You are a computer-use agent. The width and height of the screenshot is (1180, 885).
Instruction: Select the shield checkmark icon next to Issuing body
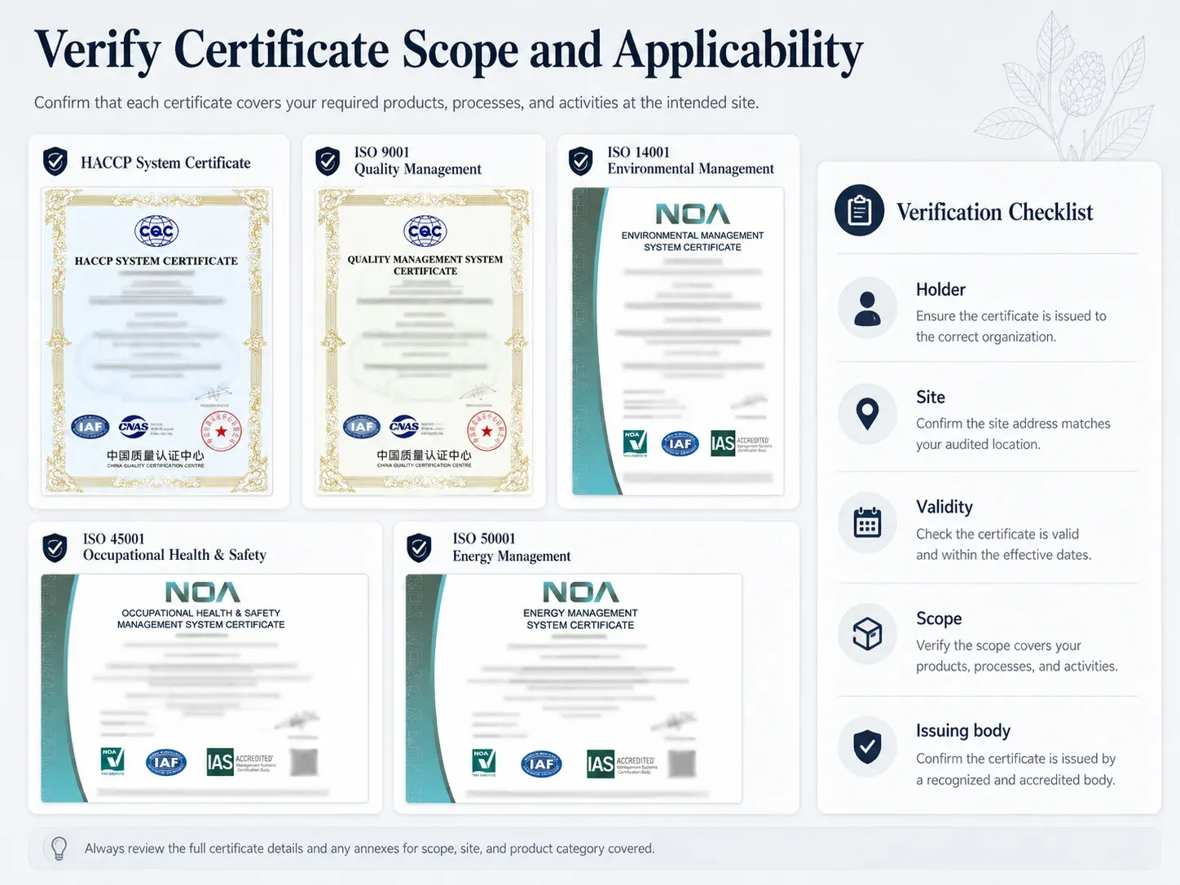(x=867, y=746)
